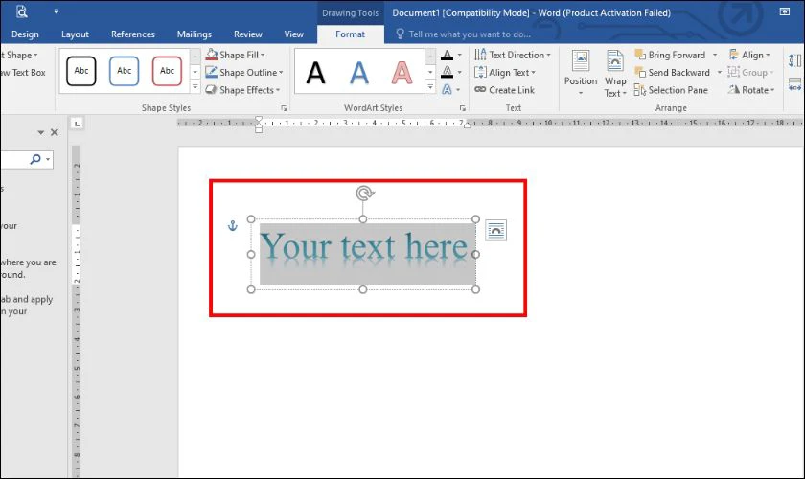Click the Text Effects icon
The width and height of the screenshot is (805, 479).
(x=448, y=90)
